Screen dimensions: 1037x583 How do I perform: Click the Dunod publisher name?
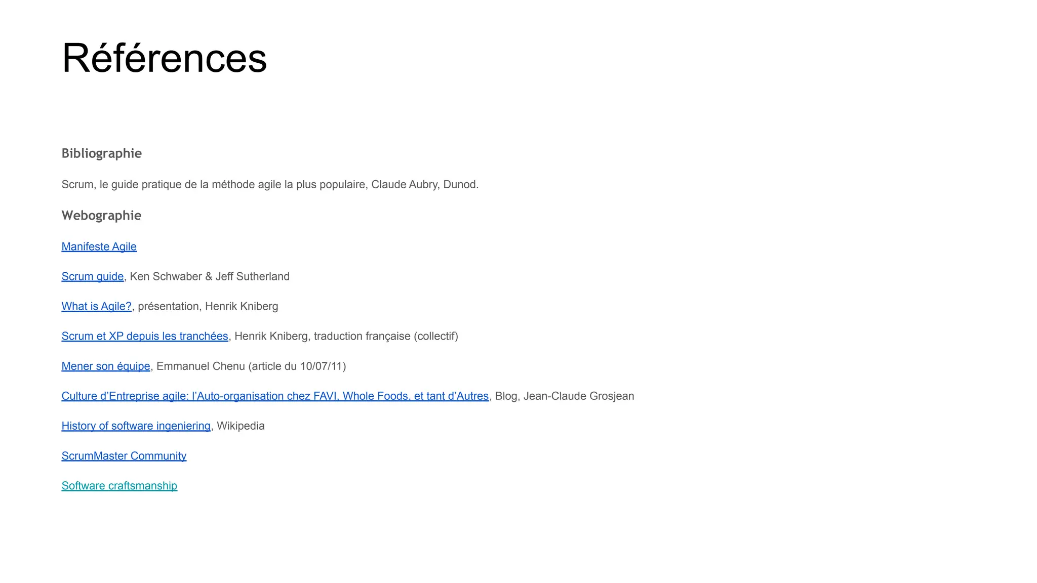[460, 184]
